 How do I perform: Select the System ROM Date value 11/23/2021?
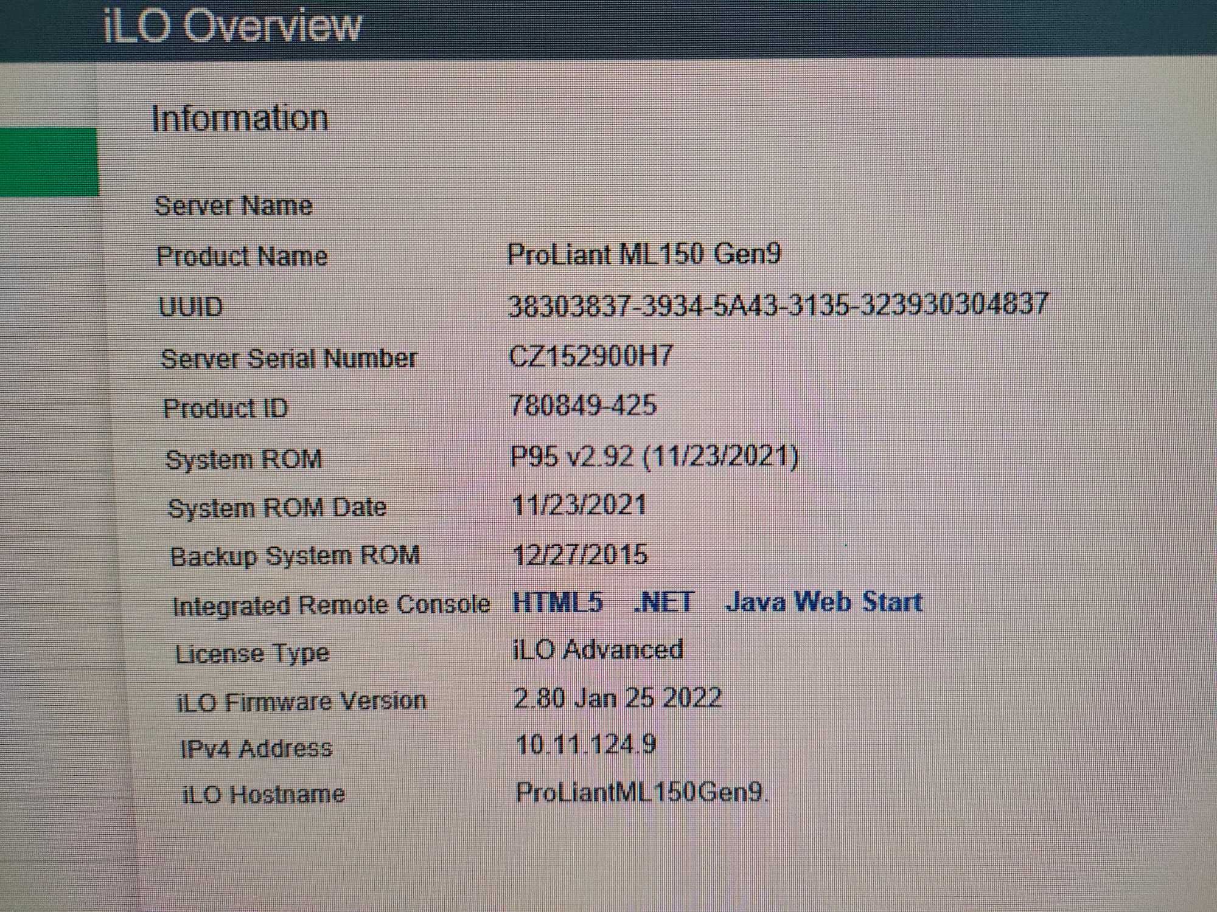[579, 505]
